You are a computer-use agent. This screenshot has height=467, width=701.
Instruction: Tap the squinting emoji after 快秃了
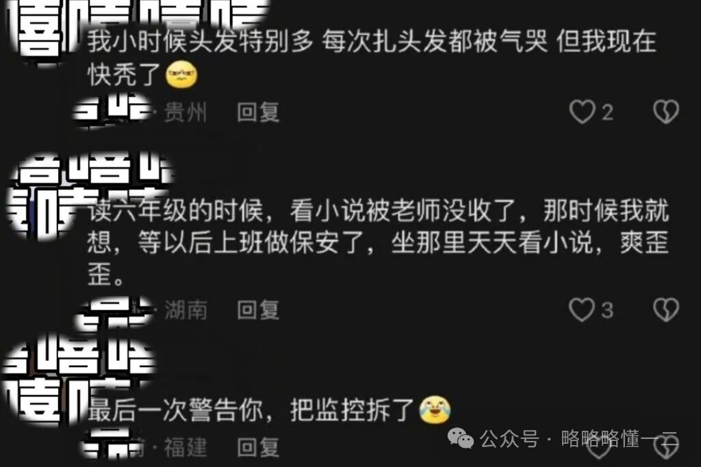coord(181,74)
